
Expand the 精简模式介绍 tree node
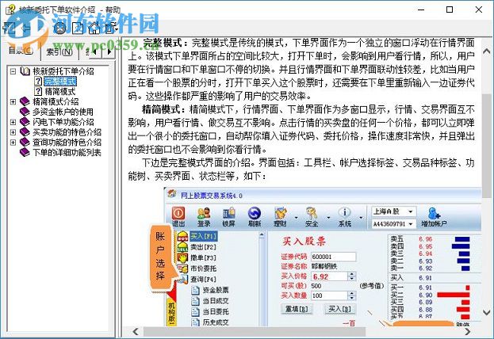(x=13, y=101)
